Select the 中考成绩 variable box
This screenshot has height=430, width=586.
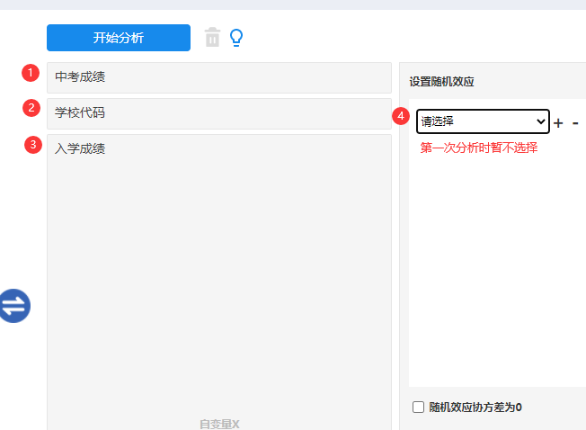point(218,77)
